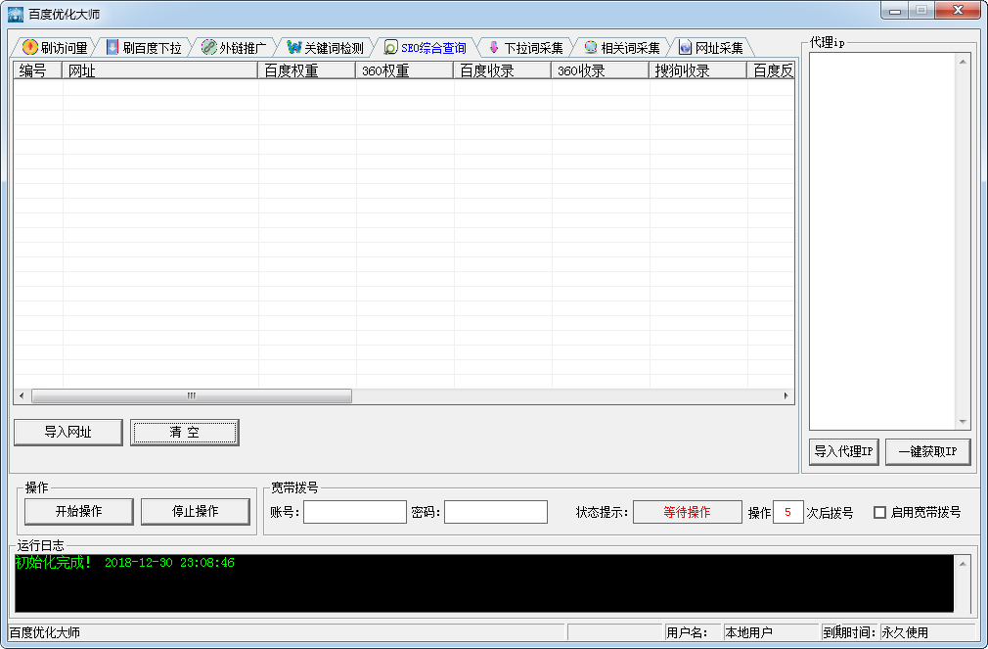Click the 开始操作 button
This screenshot has height=649, width=988.
click(79, 512)
